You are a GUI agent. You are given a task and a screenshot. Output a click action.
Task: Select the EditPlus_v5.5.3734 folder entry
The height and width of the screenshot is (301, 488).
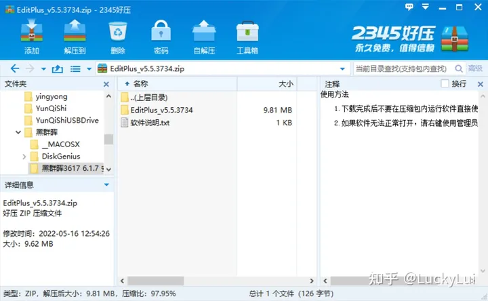point(161,110)
